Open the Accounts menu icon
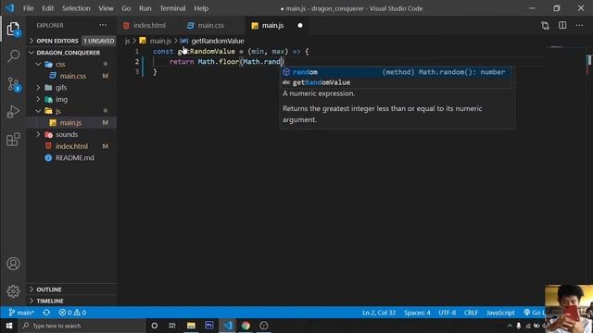 coord(13,264)
